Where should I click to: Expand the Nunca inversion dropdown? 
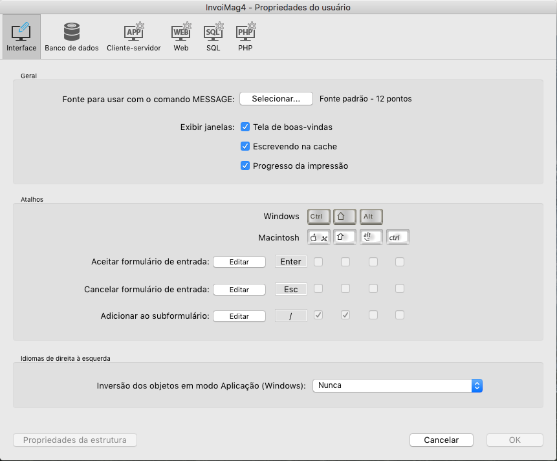point(397,385)
